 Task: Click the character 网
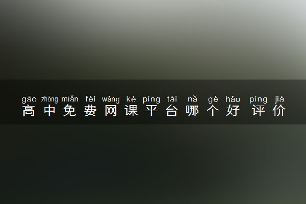[111, 111]
